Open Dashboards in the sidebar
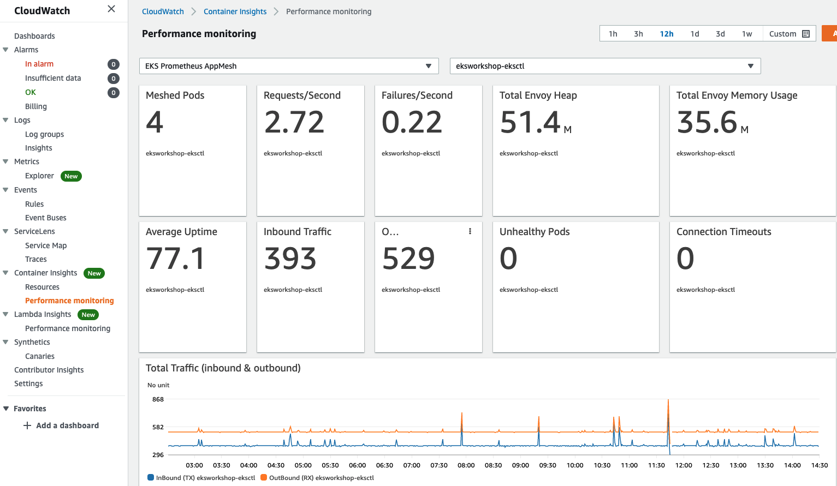 (34, 36)
